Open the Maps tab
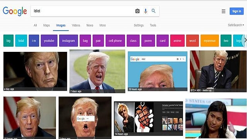 click(46, 25)
